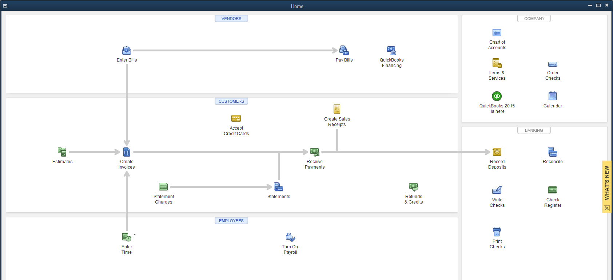Click the Turn On Payroll icon

[x=290, y=237]
